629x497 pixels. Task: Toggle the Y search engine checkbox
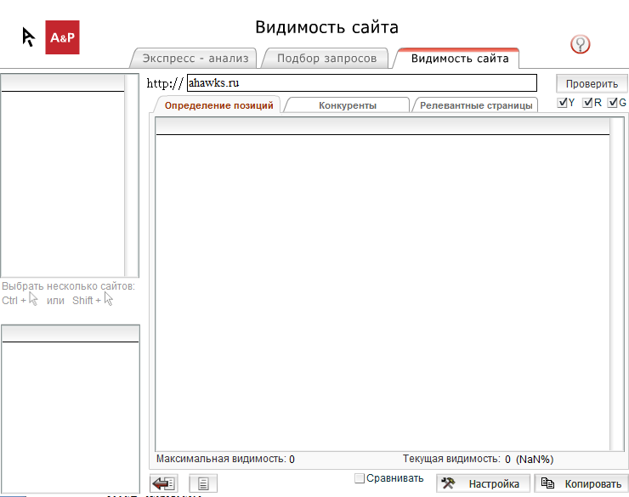pos(563,103)
